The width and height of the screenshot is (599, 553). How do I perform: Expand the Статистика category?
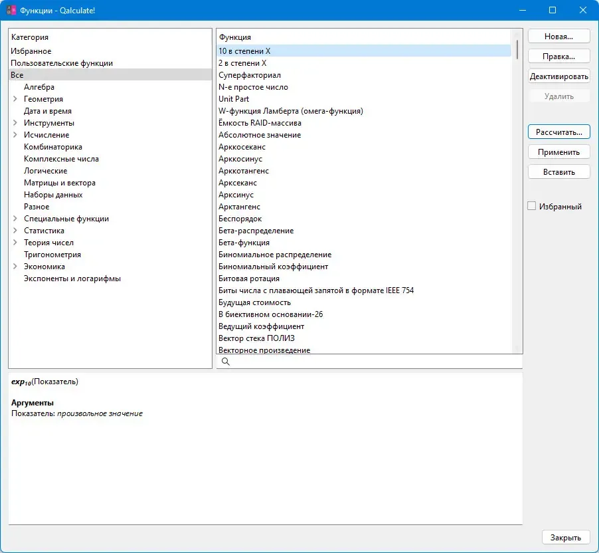tap(15, 230)
